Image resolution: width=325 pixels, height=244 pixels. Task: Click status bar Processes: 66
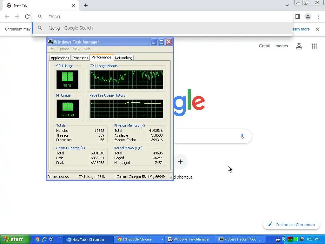58,177
